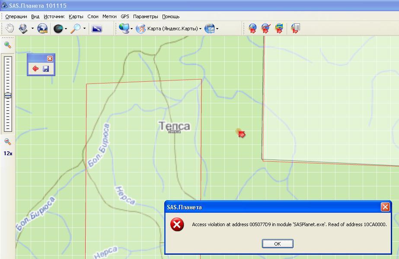
Task: Click the dark globe map icon
Action: [58, 29]
